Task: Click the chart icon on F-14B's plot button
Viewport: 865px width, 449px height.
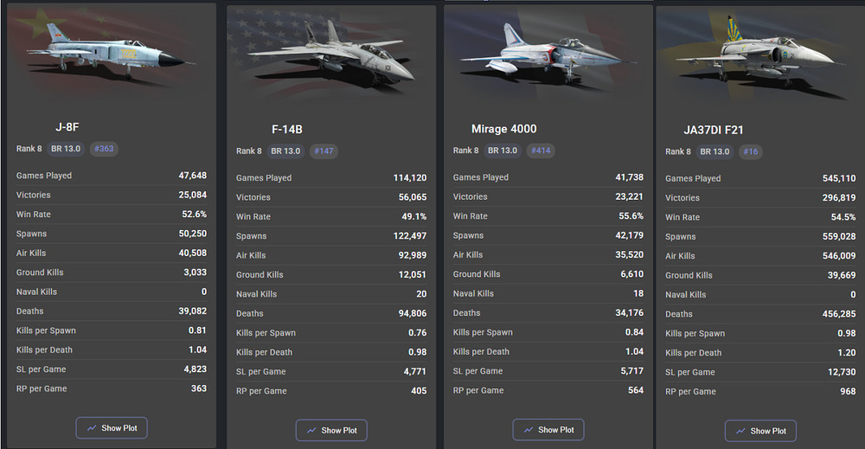Action: [311, 430]
